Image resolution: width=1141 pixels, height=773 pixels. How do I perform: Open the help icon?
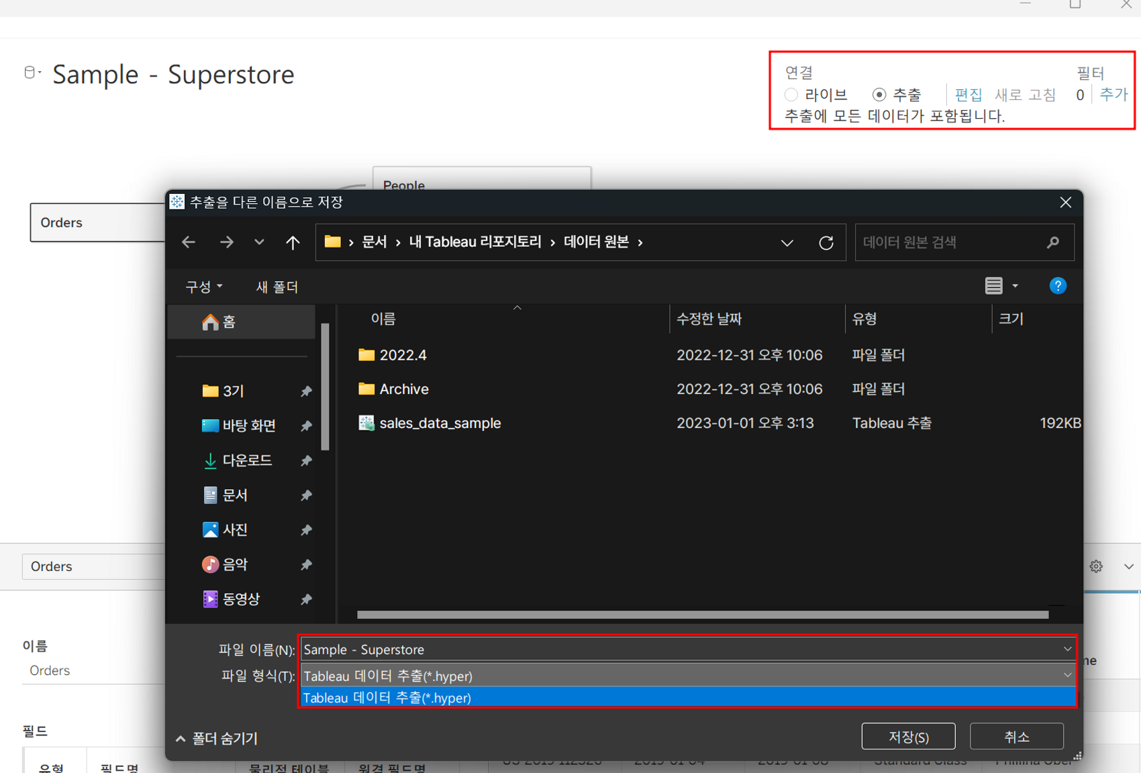pyautogui.click(x=1058, y=286)
